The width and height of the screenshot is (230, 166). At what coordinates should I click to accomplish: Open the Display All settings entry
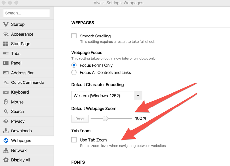(21, 160)
